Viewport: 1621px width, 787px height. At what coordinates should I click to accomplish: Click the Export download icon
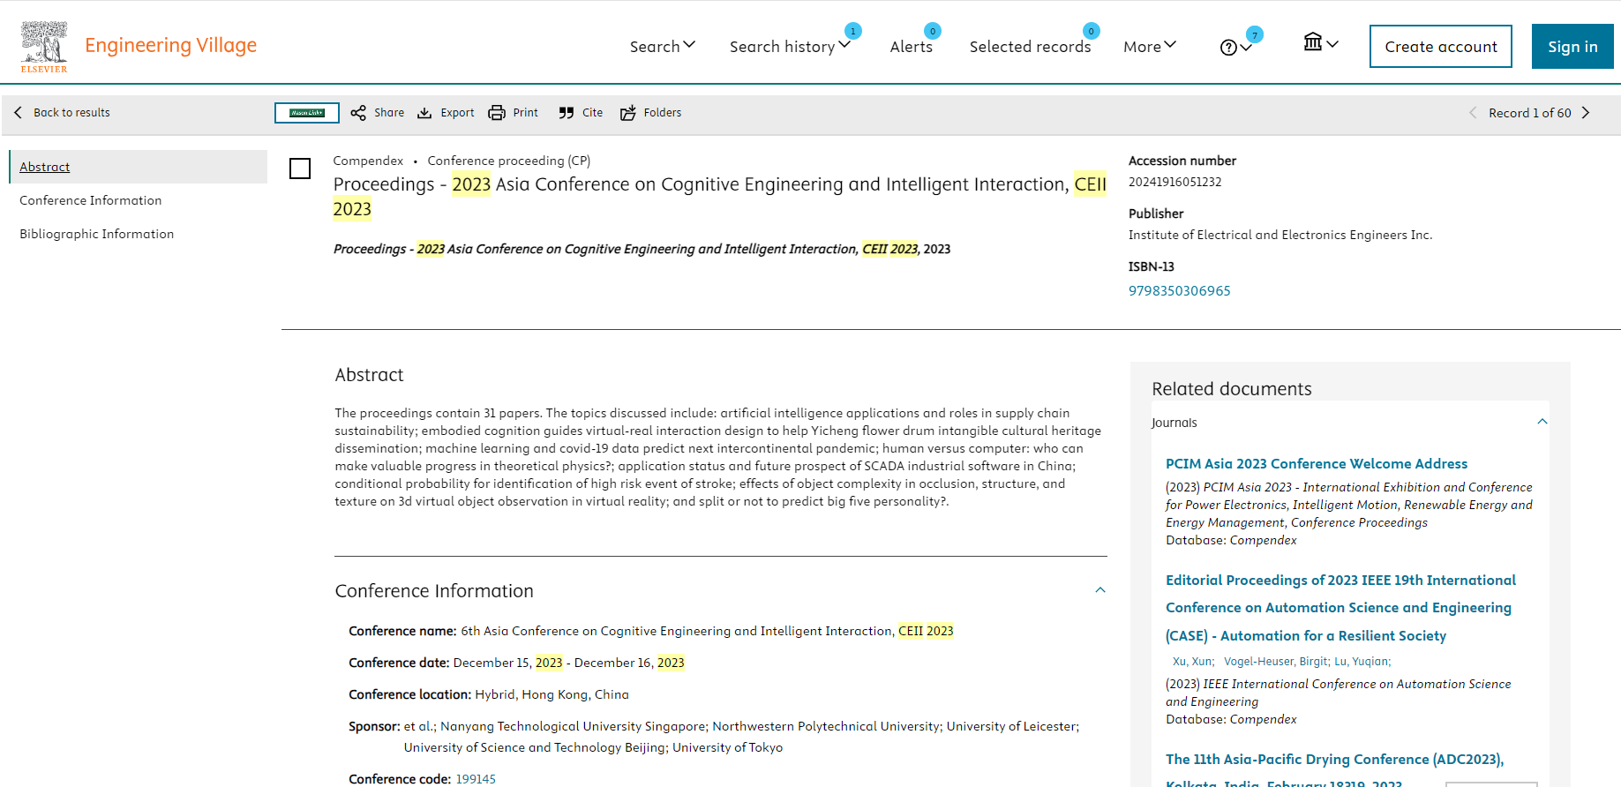pos(424,113)
